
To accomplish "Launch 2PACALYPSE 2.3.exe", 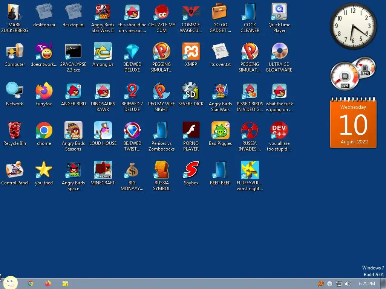I will coord(74,58).
